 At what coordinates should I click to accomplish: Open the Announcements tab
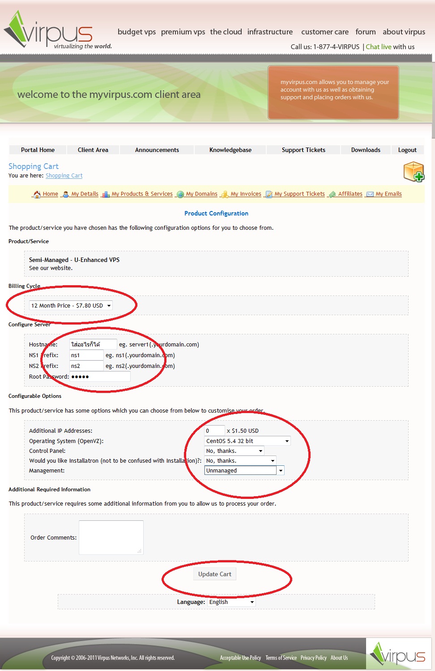[x=157, y=150]
